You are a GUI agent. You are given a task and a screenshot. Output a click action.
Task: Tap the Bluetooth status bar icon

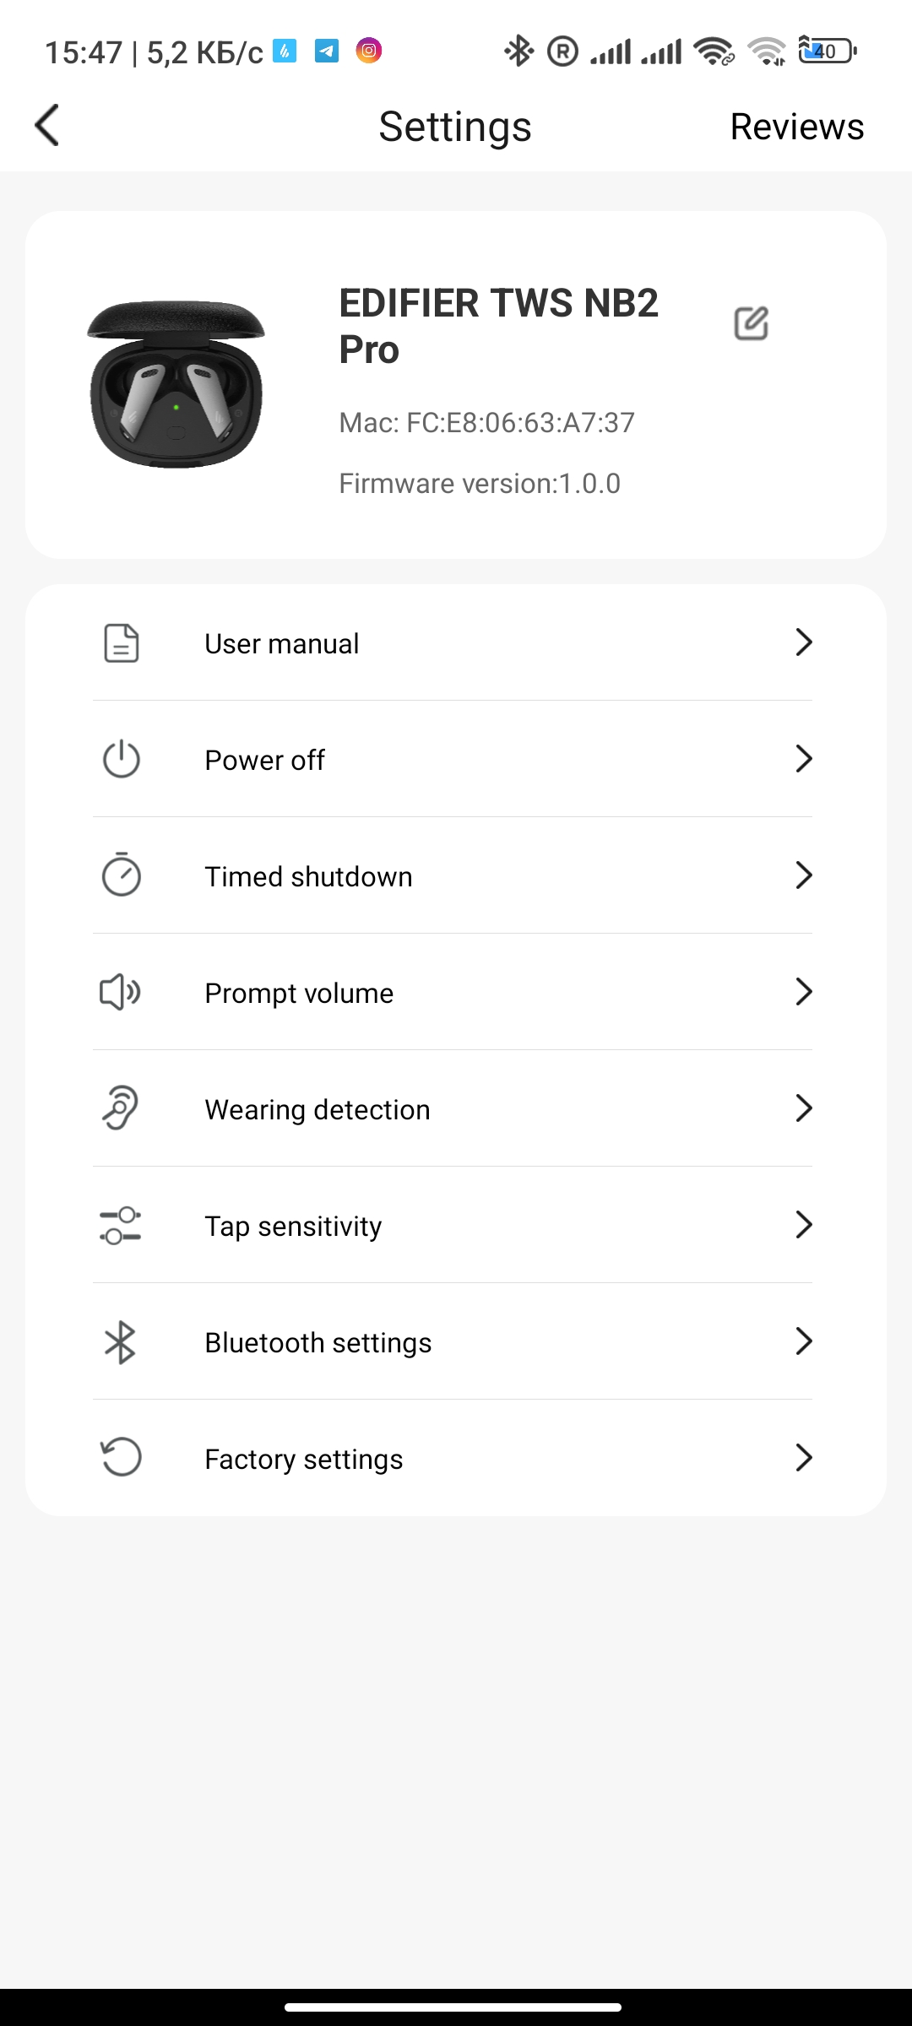pos(518,51)
